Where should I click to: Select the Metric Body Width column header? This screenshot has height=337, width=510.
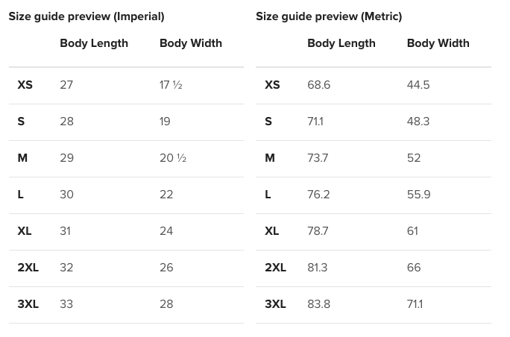(438, 43)
